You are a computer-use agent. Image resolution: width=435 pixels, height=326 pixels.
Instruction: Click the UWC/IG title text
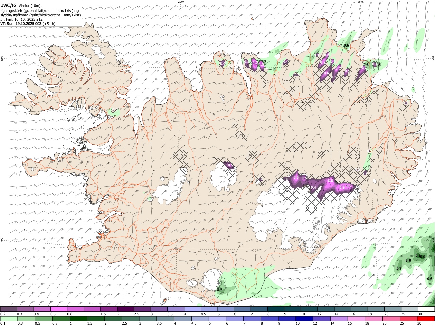pos(8,5)
